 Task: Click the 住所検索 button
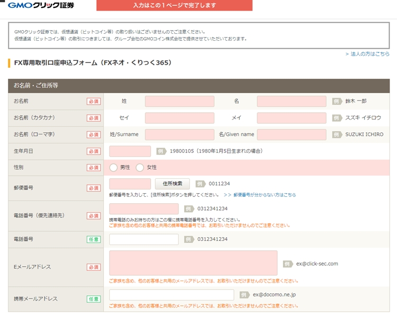pos(173,184)
